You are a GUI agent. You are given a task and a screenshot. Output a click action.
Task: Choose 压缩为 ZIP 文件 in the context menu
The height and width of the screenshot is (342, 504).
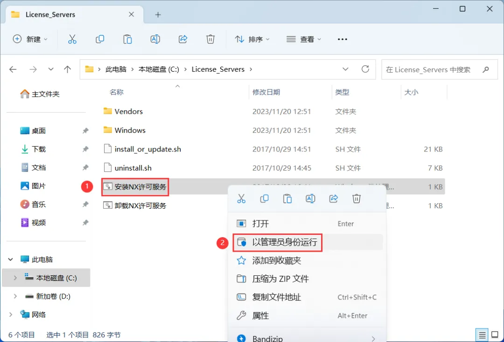pos(308,279)
